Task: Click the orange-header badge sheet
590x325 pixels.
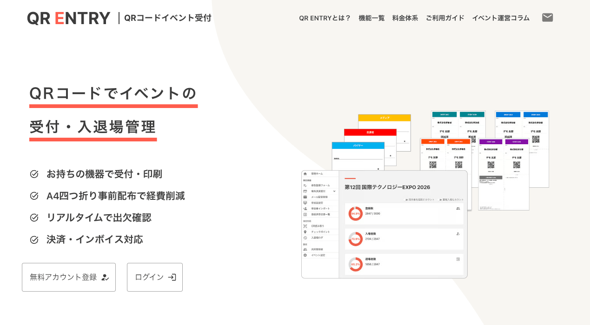Action: tap(445, 174)
